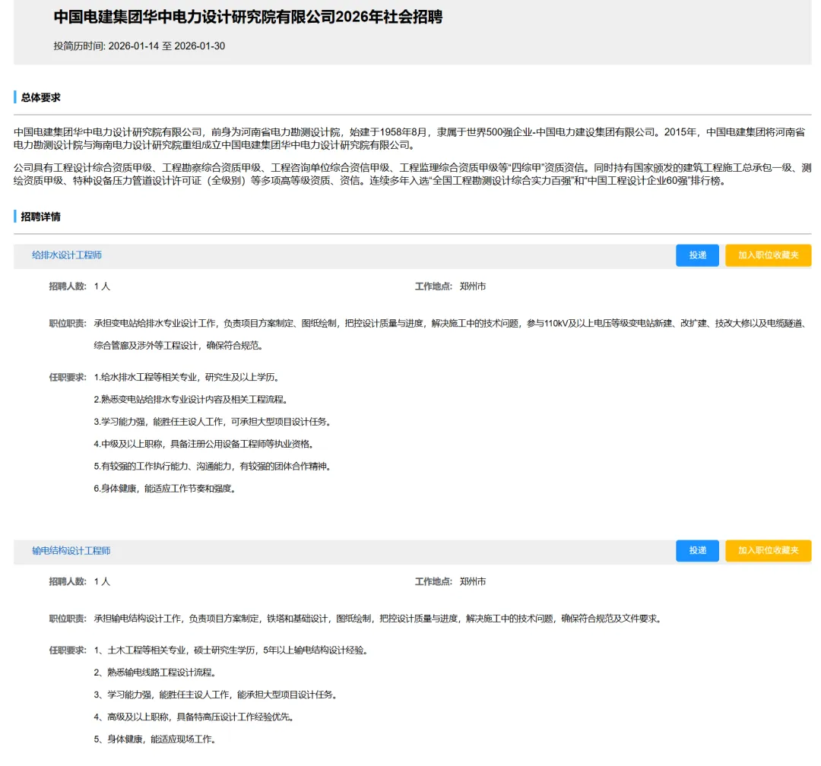Click requirement 3.学习能力强，能胜任主设人工作，可承担

pos(213,422)
